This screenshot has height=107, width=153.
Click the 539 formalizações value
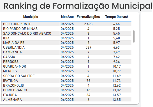[x=88, y=47]
